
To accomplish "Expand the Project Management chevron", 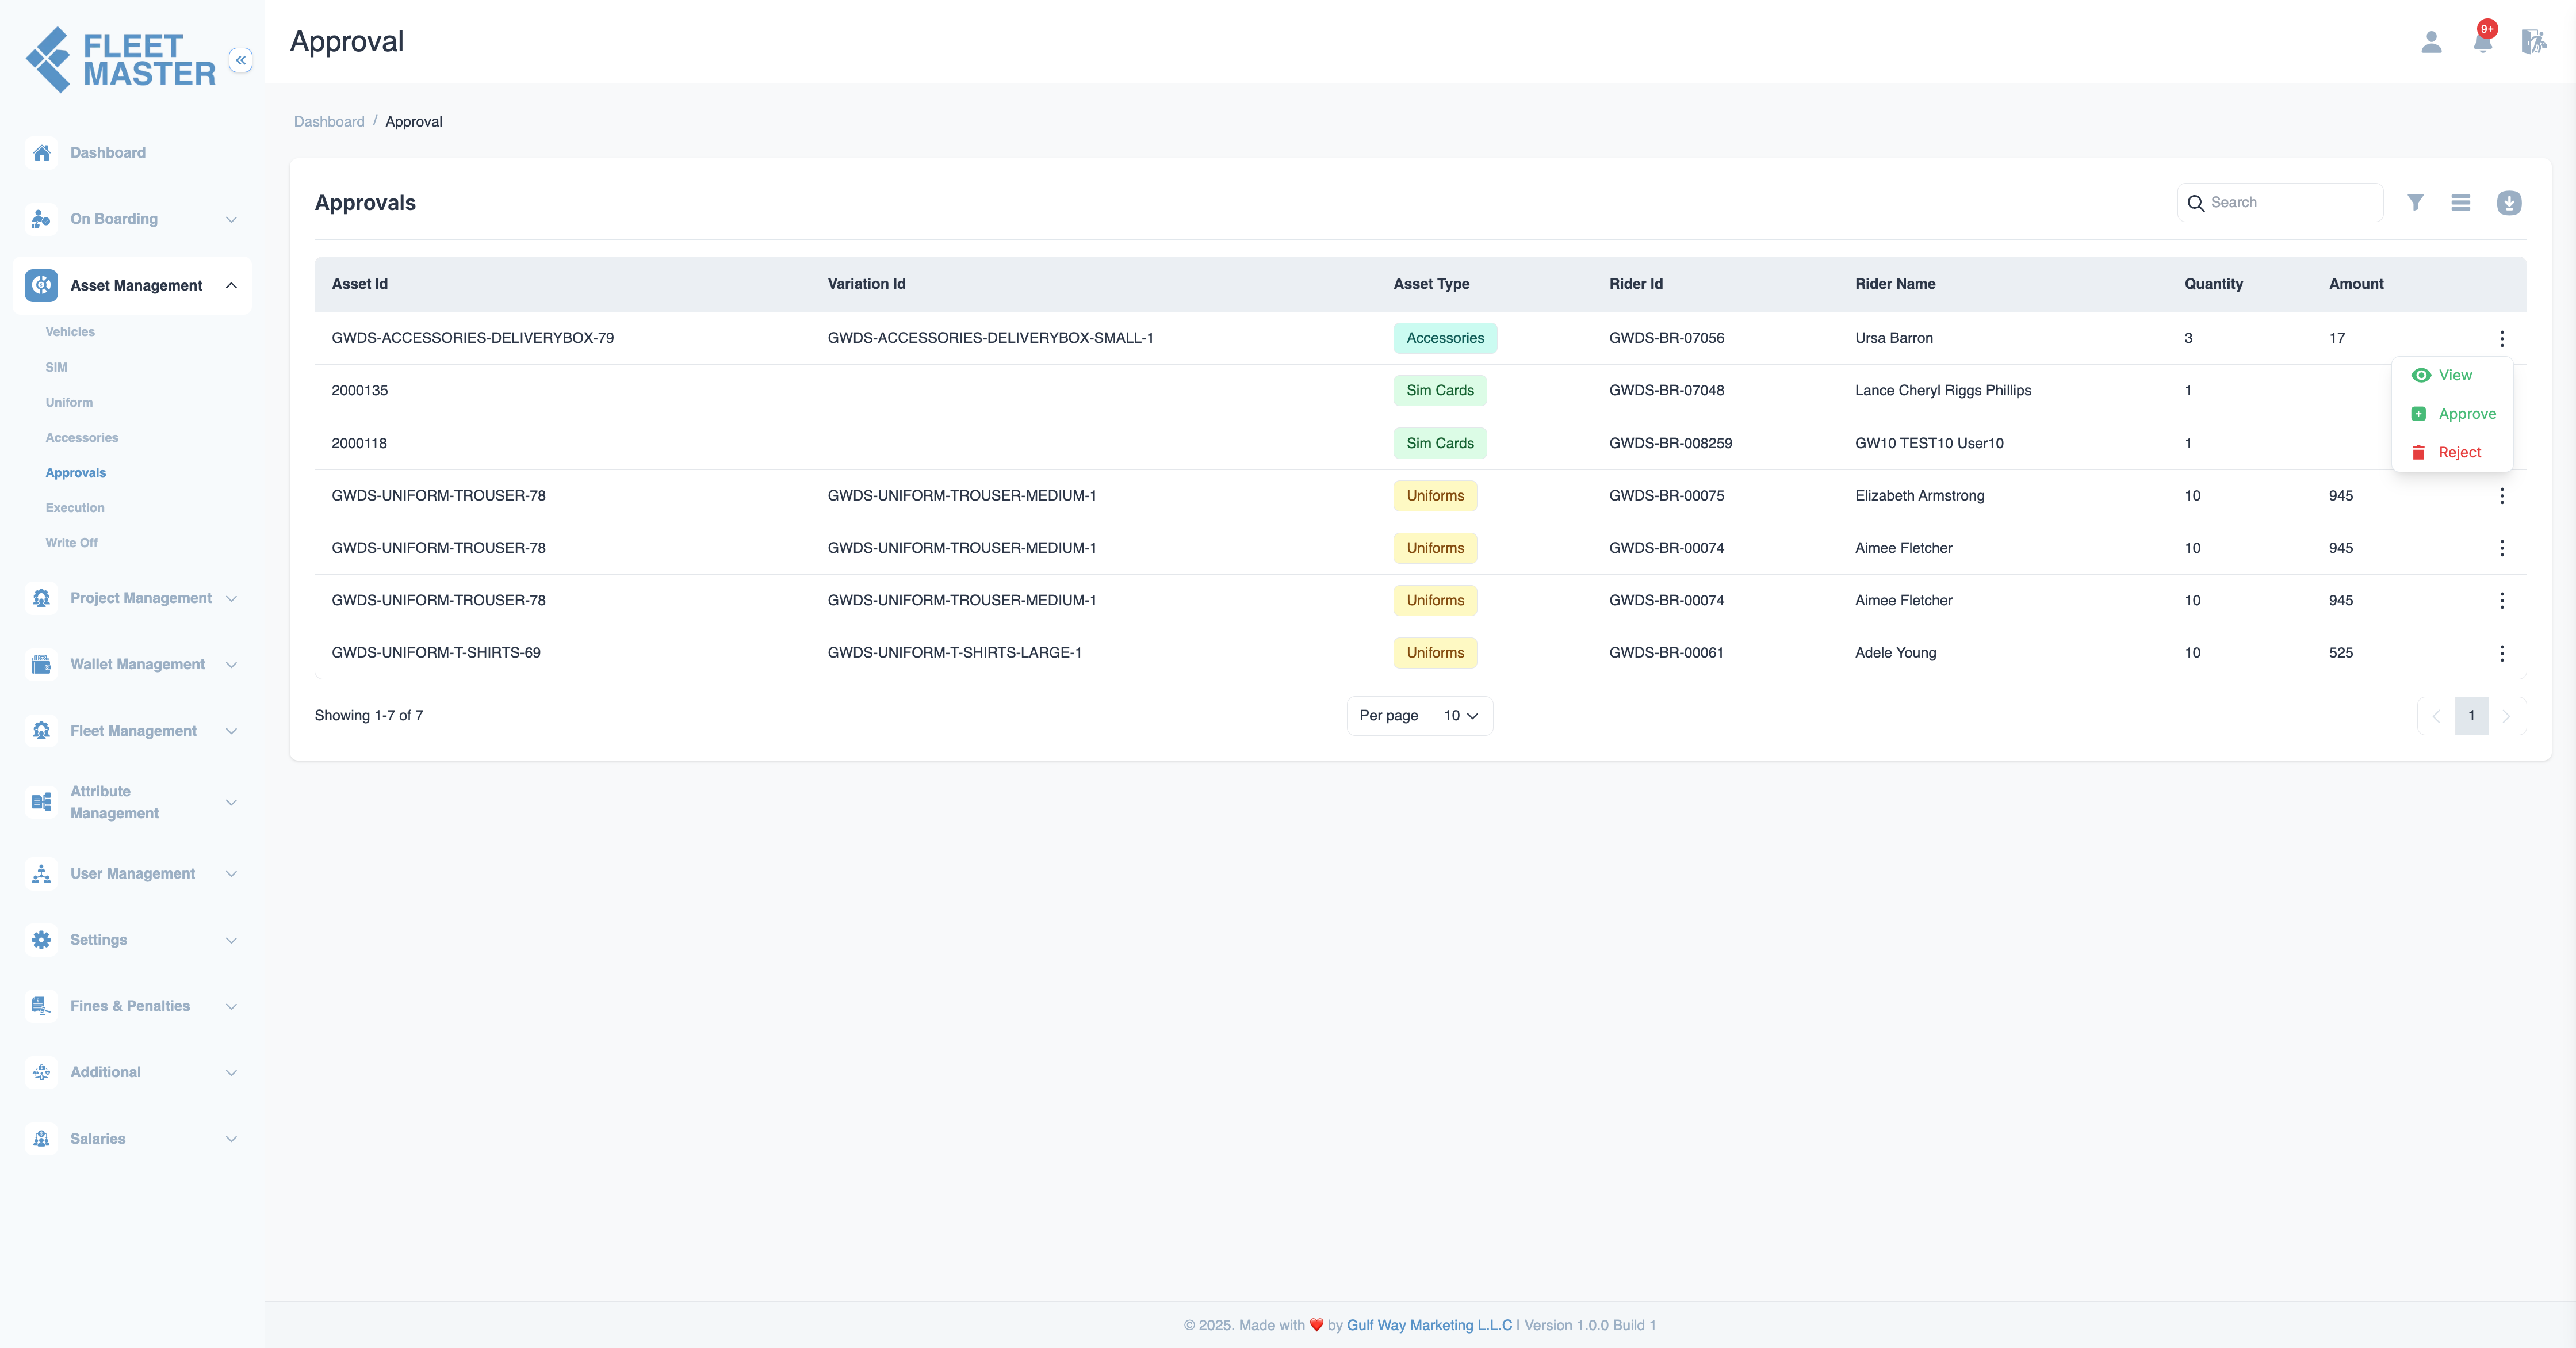I will click(231, 598).
